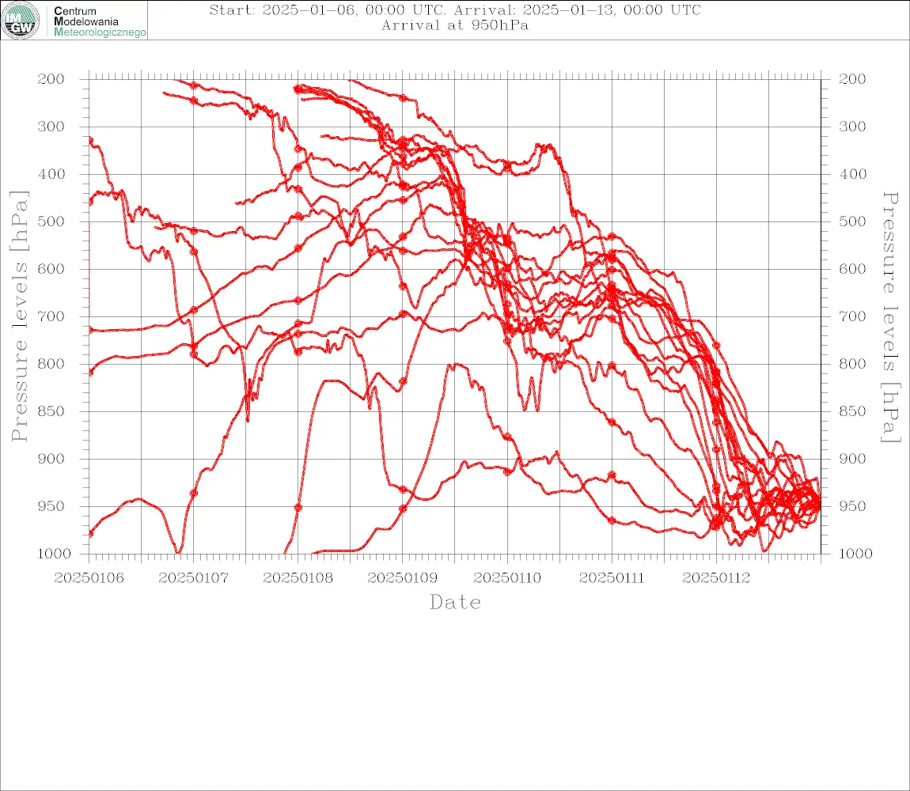Screen dimensions: 910x791
Task: Click the right axis 200 label
Action: click(x=852, y=79)
